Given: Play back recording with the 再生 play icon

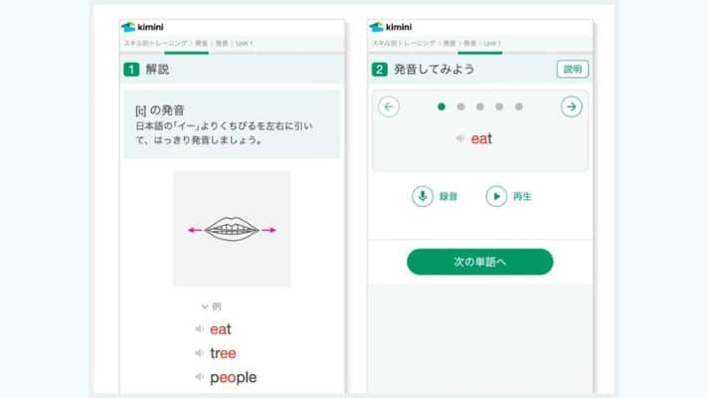Looking at the screenshot, I should pyautogui.click(x=496, y=197).
